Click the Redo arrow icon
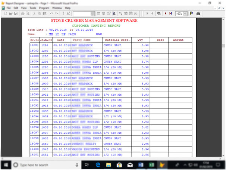Image resolution: width=226 pixels, height=170 pixels. tap(56, 13)
